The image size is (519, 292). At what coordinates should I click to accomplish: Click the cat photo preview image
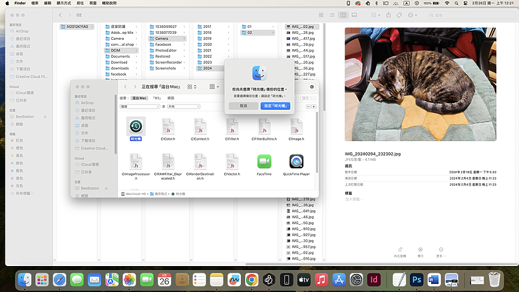click(421, 84)
